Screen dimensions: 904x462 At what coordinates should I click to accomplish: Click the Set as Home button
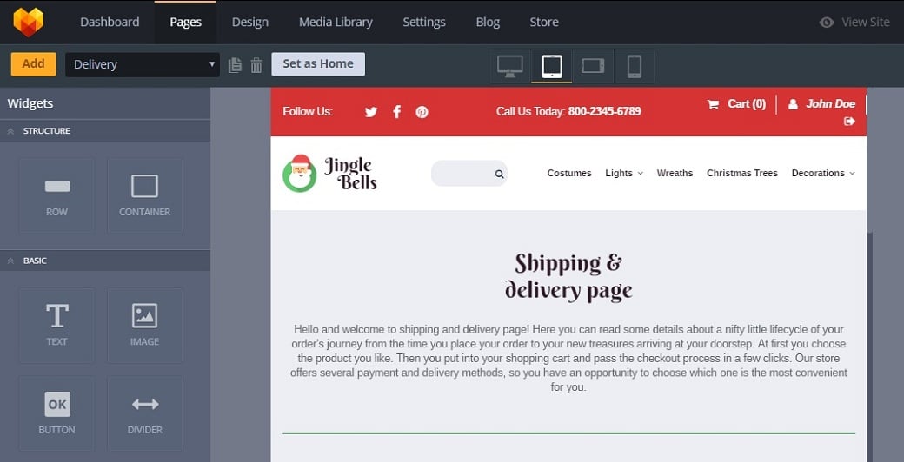pyautogui.click(x=318, y=64)
